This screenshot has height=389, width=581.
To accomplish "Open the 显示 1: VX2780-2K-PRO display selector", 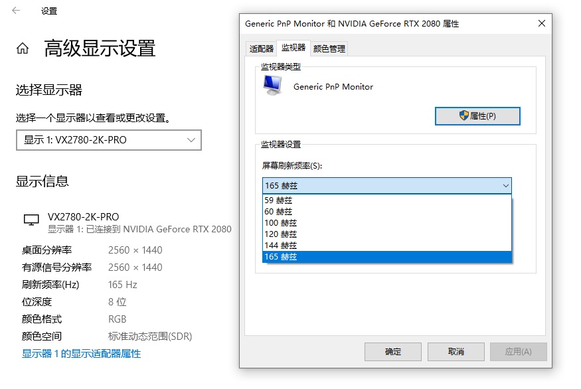I will pos(109,140).
